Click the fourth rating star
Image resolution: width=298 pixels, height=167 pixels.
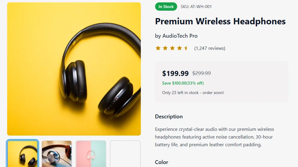coord(180,48)
